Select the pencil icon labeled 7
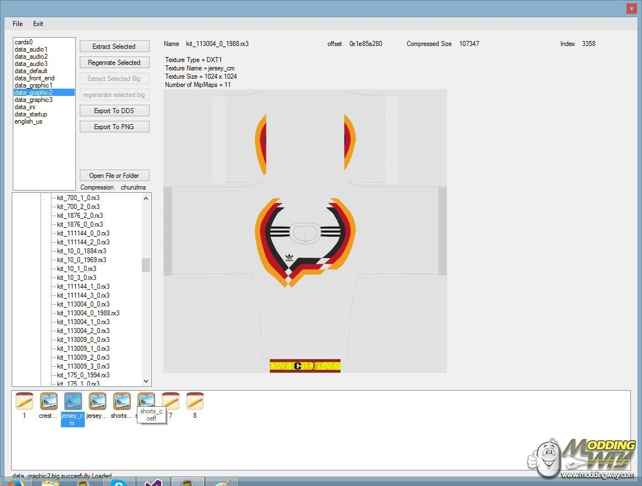This screenshot has width=642, height=486. click(171, 401)
